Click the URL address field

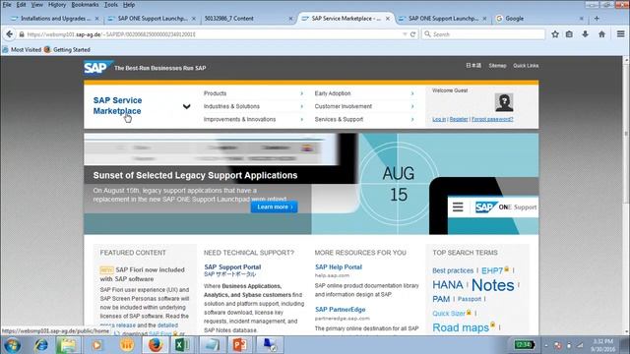(x=213, y=34)
